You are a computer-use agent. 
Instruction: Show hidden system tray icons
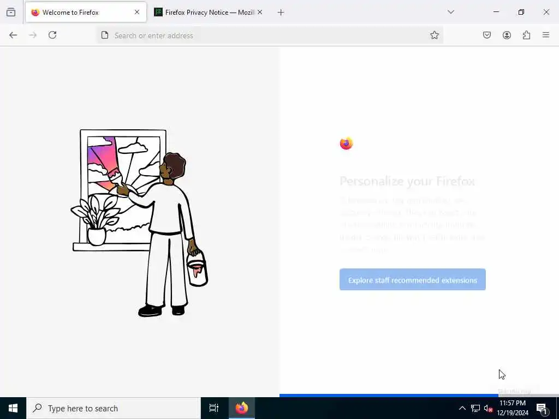(x=462, y=408)
